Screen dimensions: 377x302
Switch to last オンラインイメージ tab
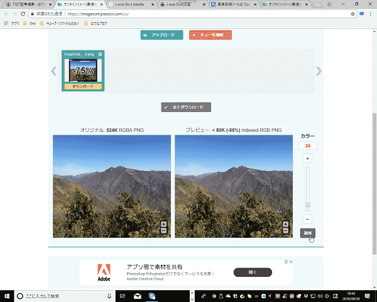[285, 4]
